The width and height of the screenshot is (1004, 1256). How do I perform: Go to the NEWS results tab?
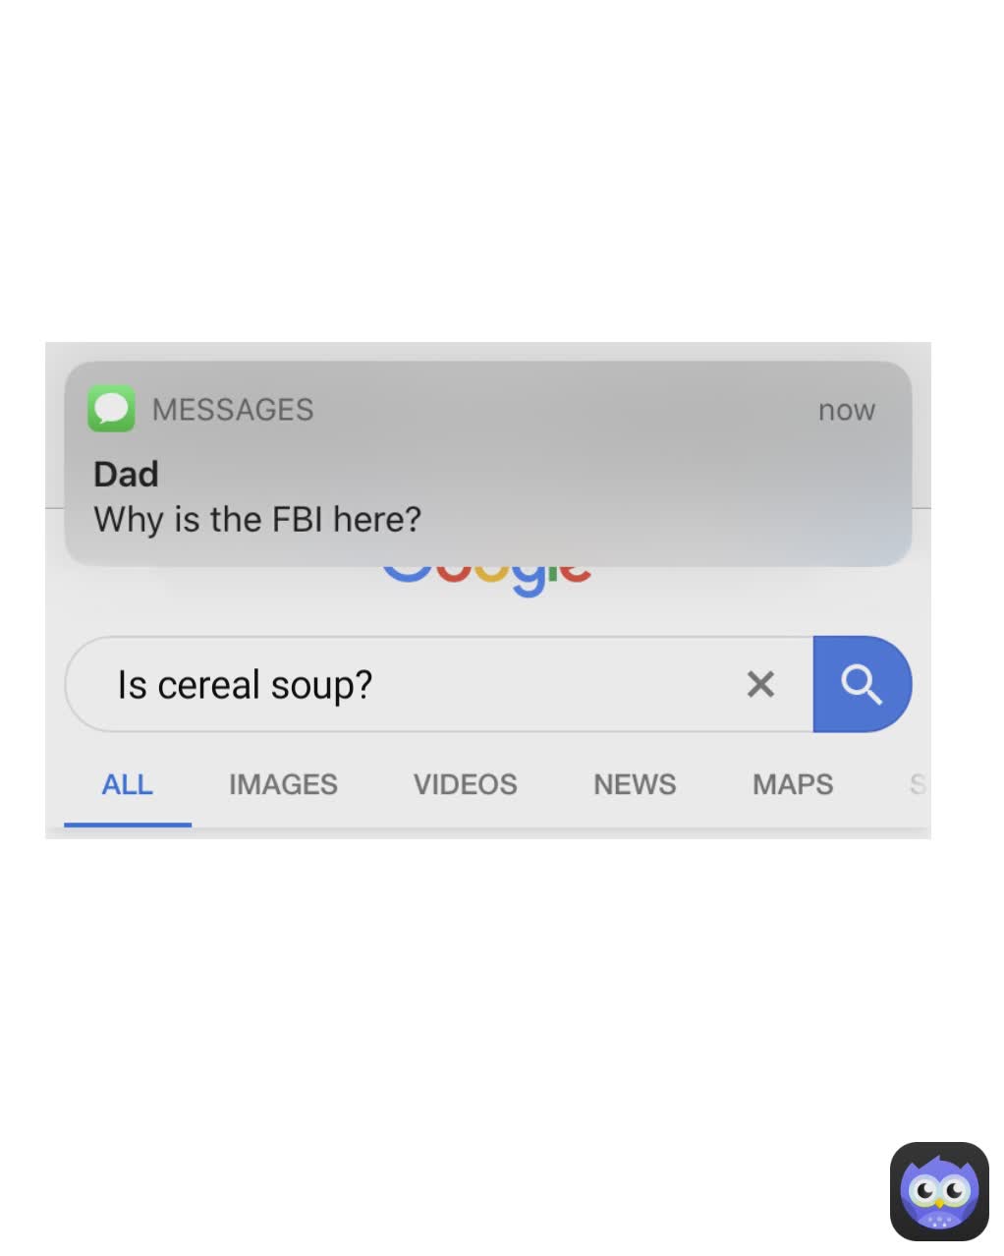point(635,784)
